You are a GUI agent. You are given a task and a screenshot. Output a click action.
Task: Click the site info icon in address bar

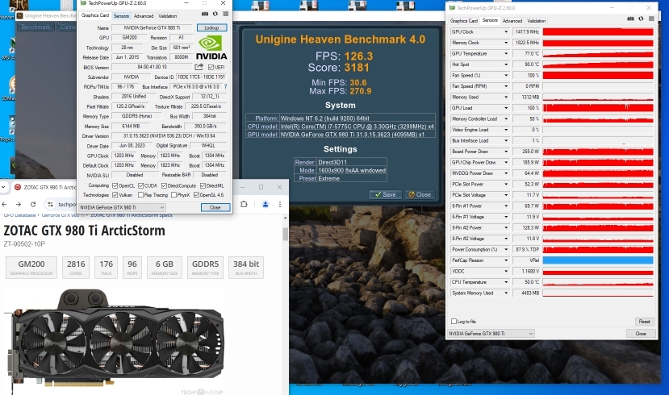(50, 204)
